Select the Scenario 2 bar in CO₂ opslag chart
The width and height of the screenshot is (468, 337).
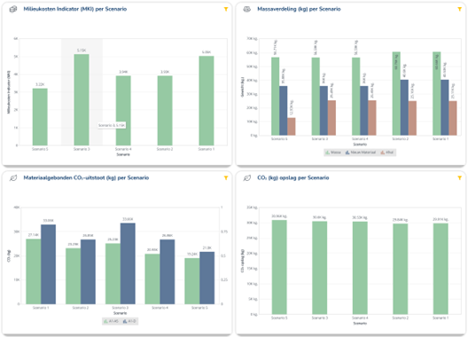pos(401,269)
